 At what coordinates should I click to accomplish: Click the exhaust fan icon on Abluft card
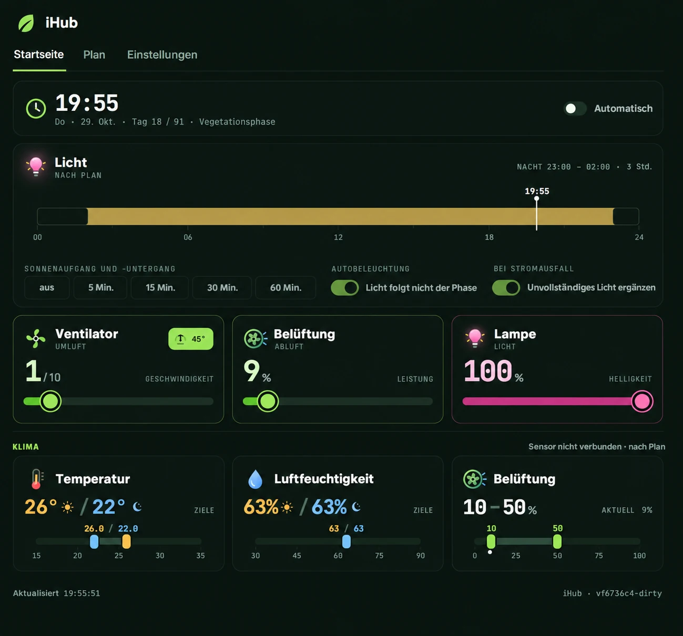(x=256, y=339)
